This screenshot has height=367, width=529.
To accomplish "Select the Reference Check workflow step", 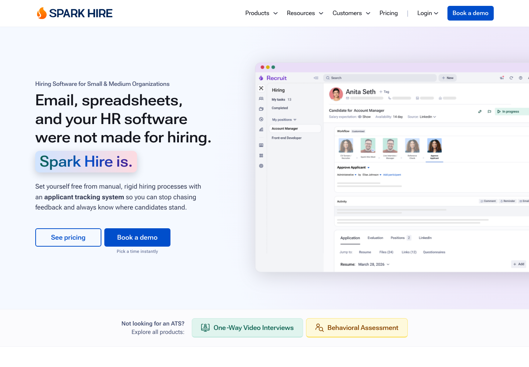I will point(412,149).
